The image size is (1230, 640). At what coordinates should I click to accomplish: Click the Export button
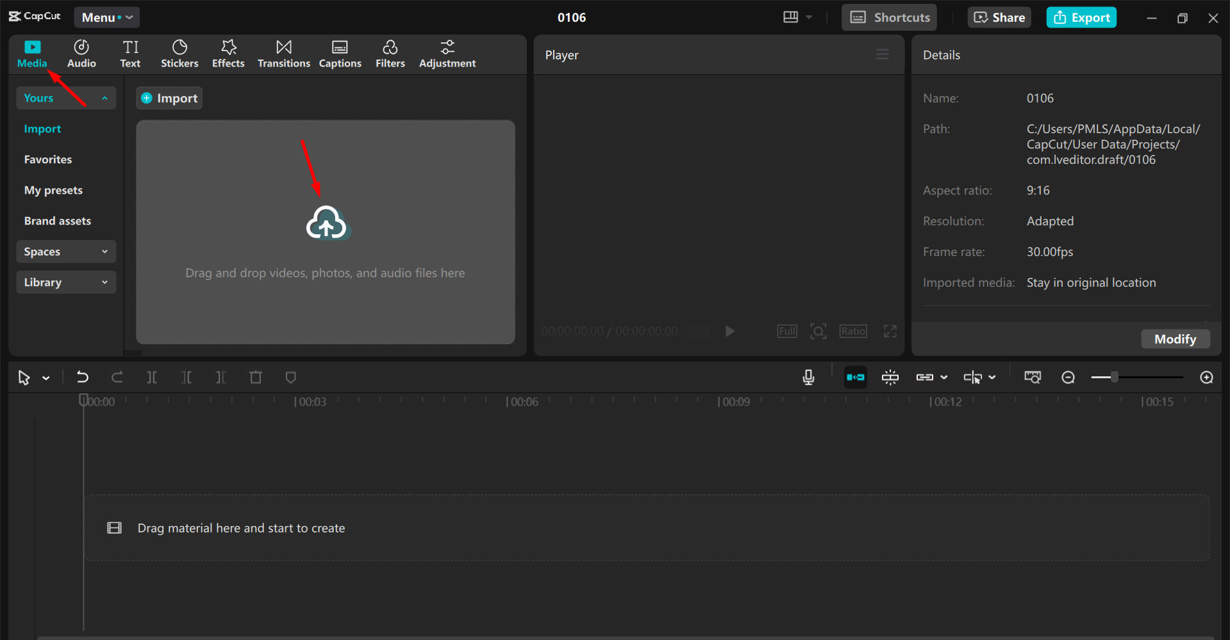(1082, 17)
